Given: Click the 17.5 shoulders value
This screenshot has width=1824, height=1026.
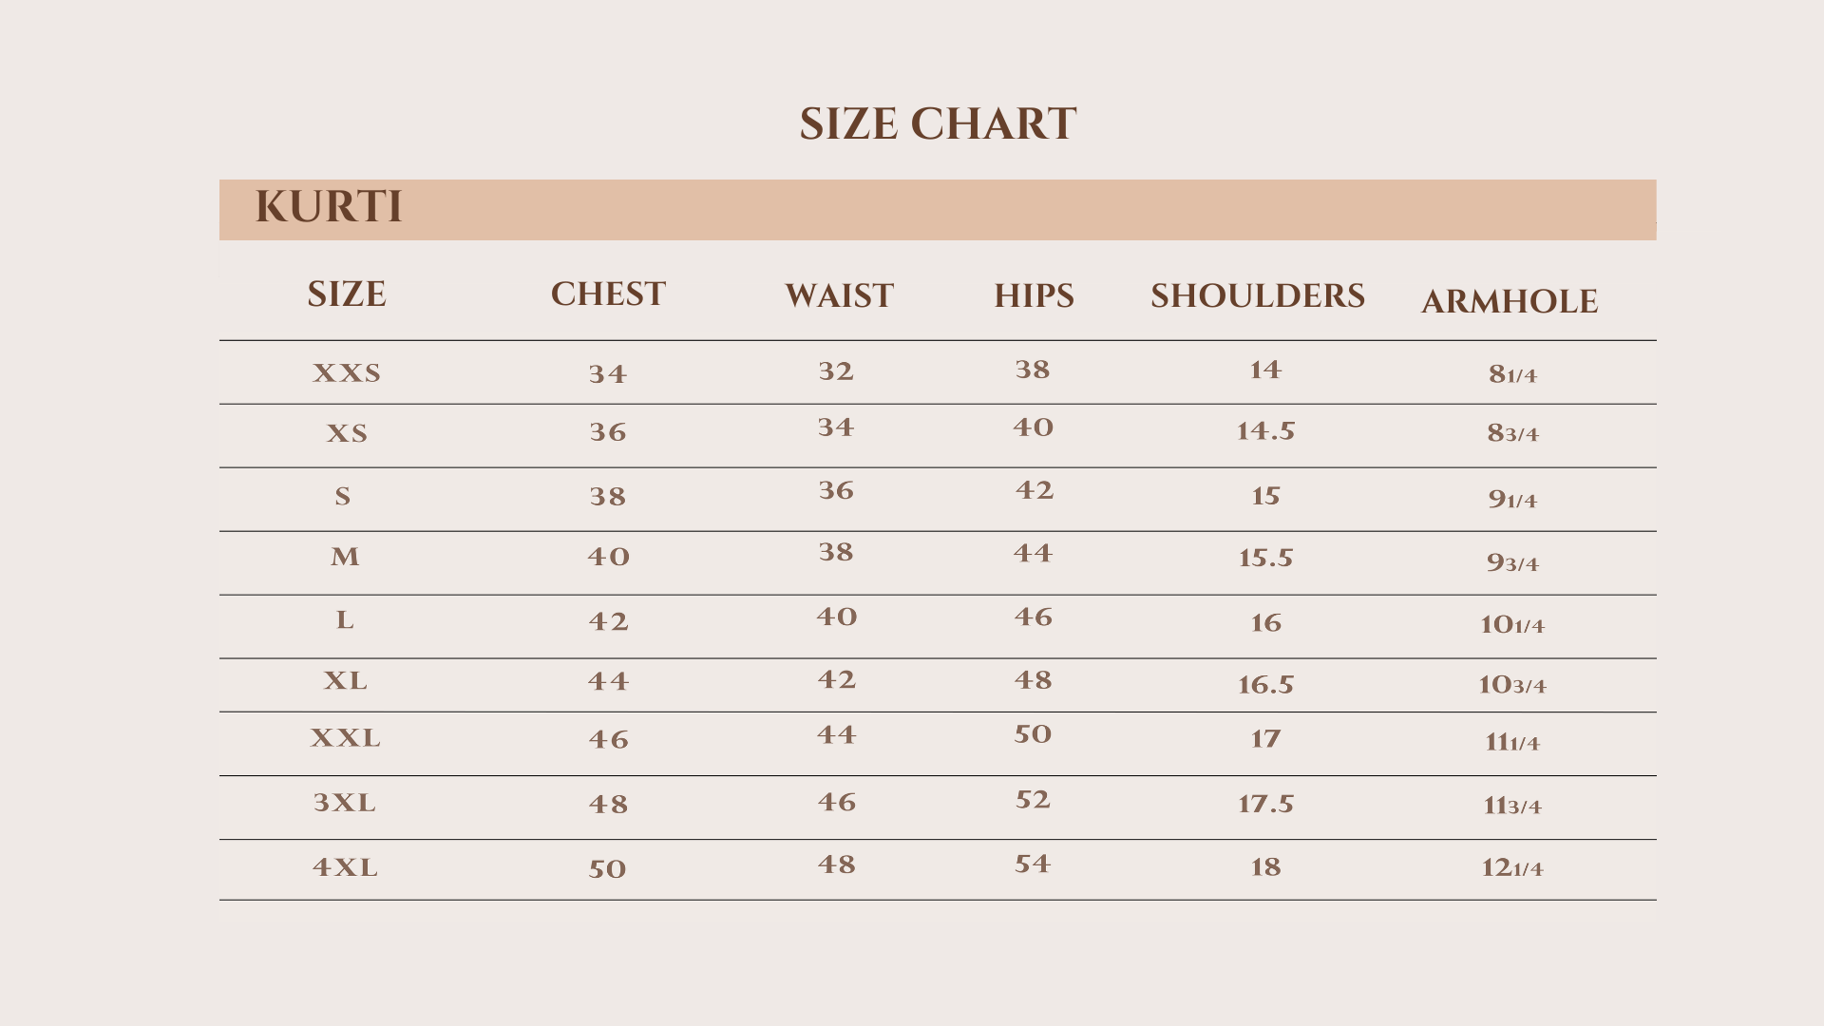Looking at the screenshot, I should coord(1265,804).
